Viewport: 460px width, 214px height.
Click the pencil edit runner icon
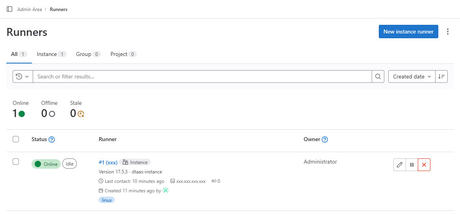(400, 165)
